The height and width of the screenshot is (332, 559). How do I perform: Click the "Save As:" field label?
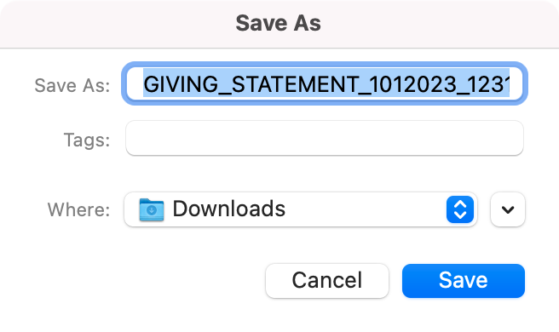72,85
